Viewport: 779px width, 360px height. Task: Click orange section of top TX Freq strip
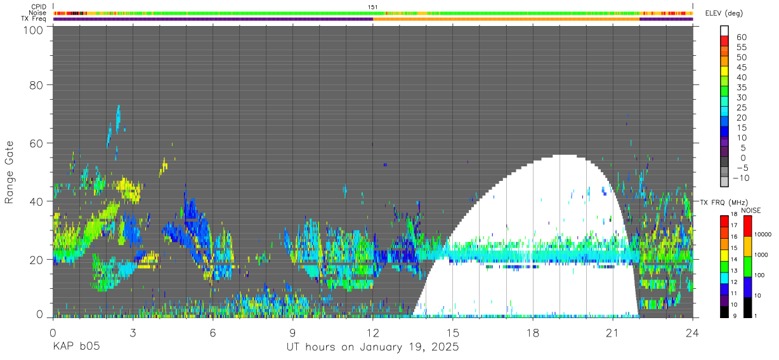pyautogui.click(x=506, y=19)
